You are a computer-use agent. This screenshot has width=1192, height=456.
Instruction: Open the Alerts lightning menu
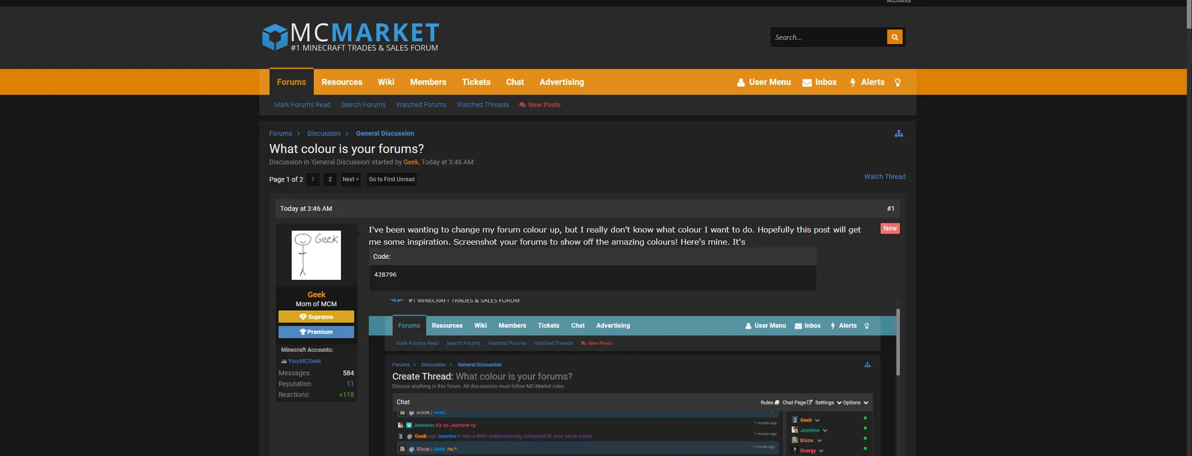click(867, 82)
